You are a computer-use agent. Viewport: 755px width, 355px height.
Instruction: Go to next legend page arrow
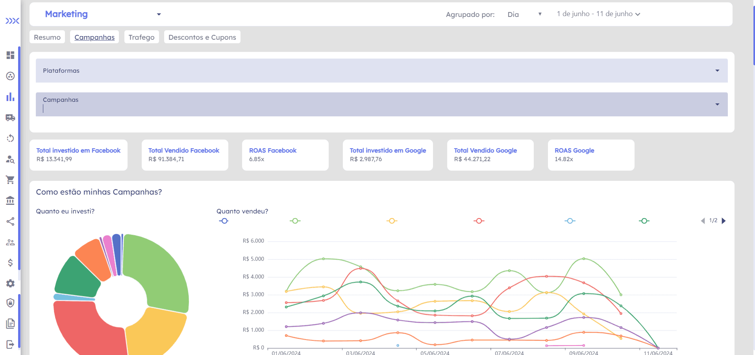724,221
